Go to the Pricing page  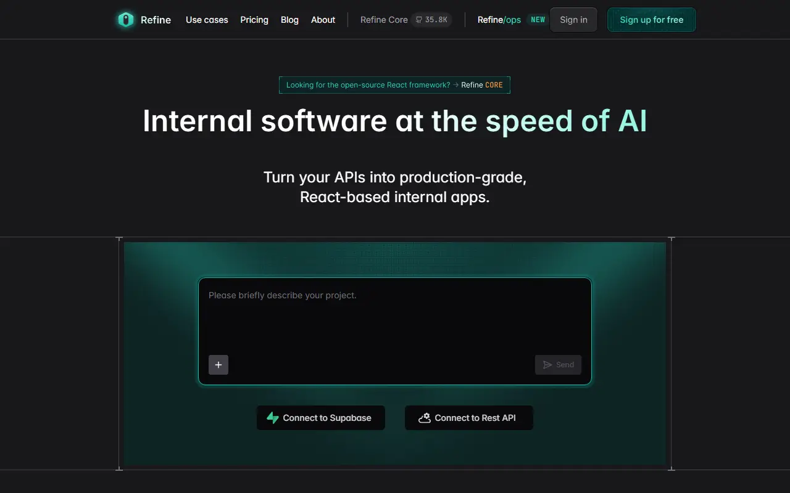click(x=254, y=20)
